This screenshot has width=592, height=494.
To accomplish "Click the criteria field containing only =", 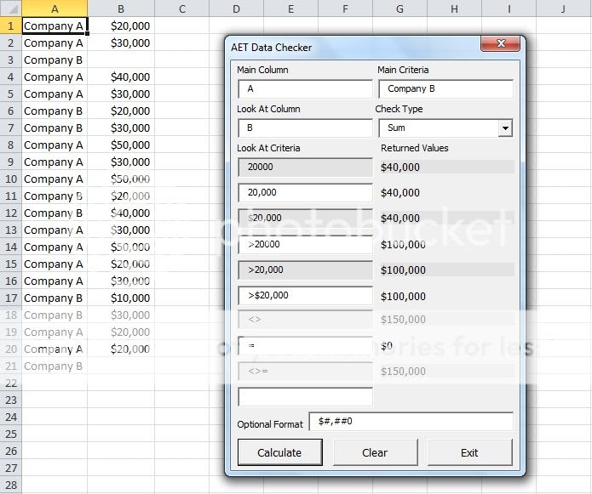I will point(305,345).
